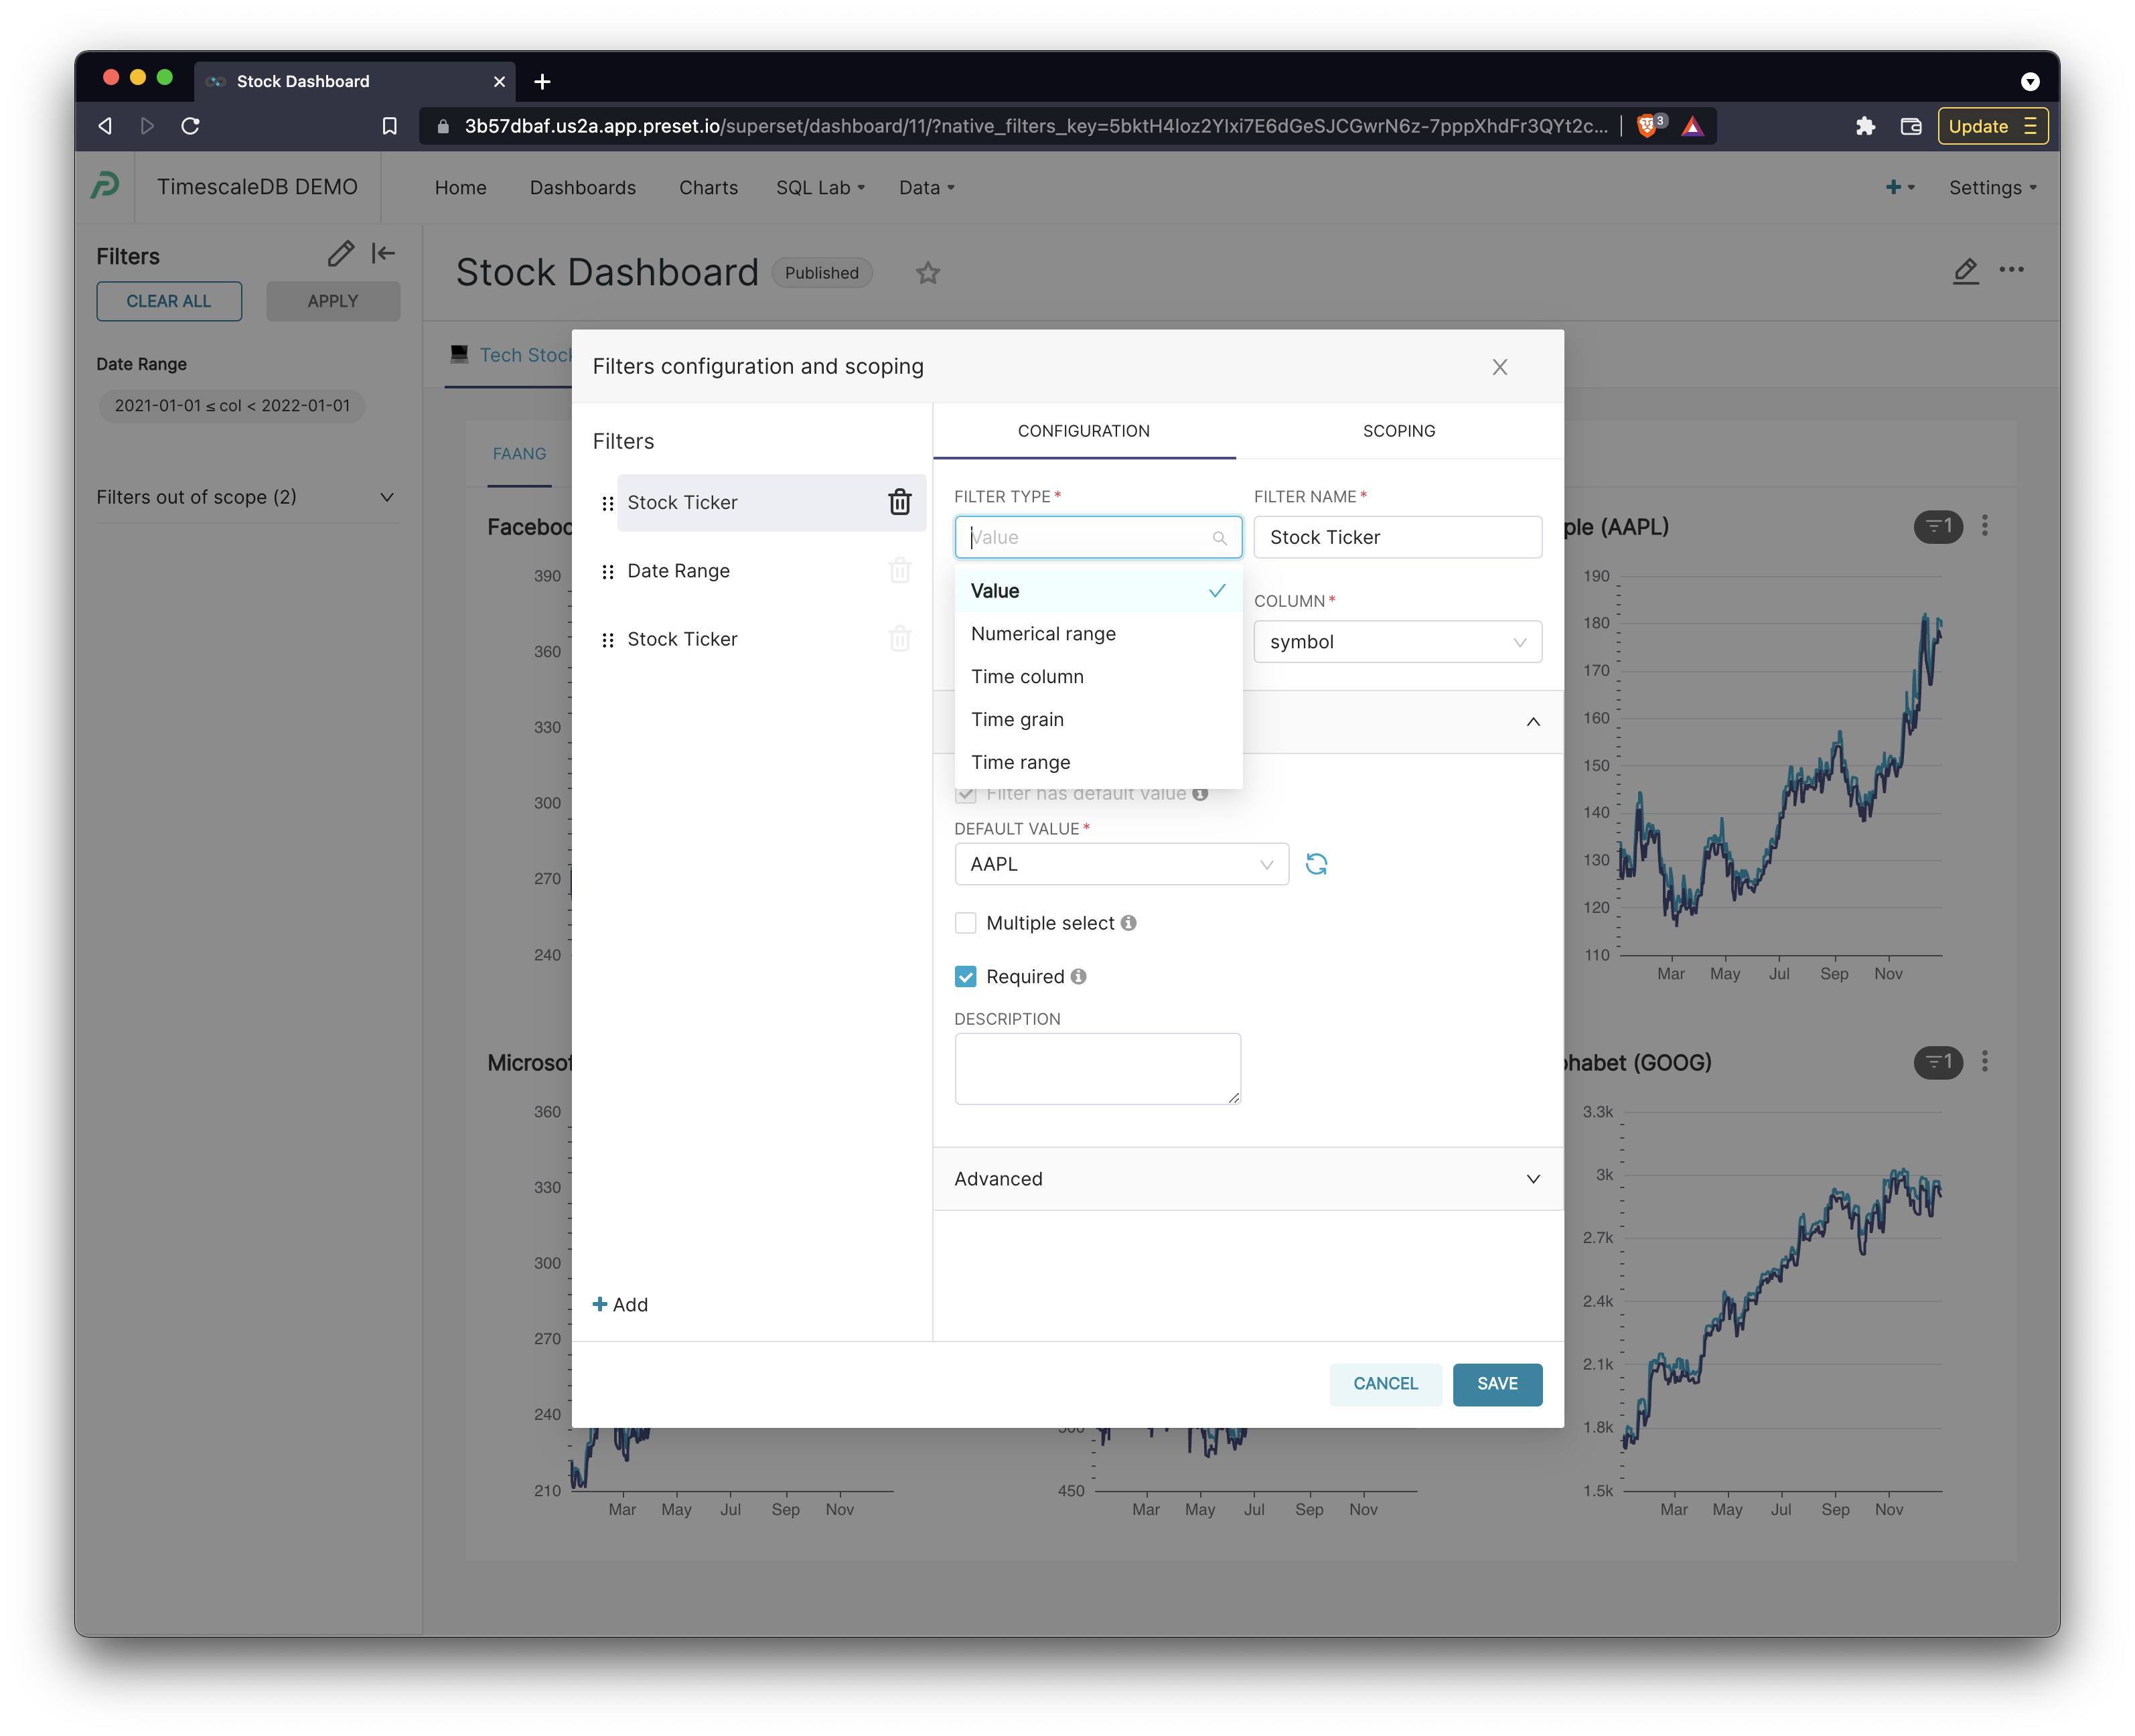This screenshot has height=1736, width=2135.
Task: Star the Stock Dashboard as favorite
Action: (x=927, y=273)
